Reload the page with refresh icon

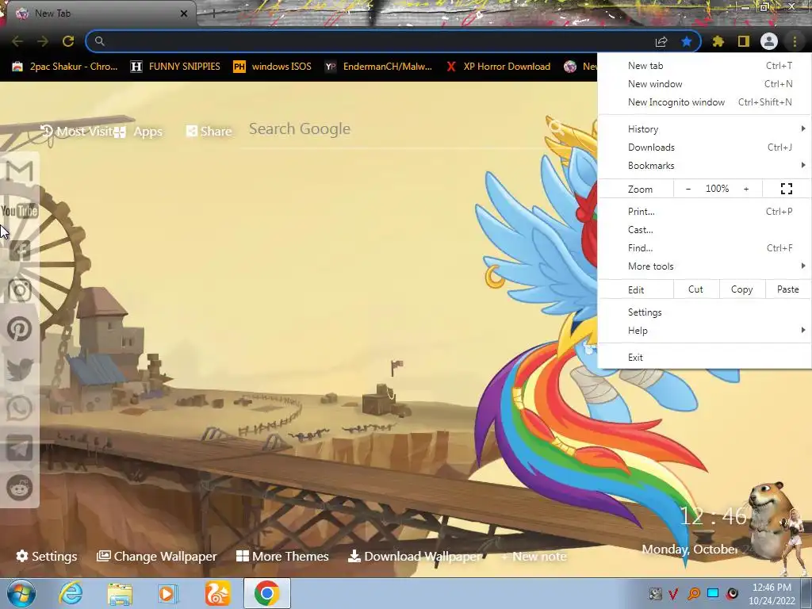[x=68, y=41]
